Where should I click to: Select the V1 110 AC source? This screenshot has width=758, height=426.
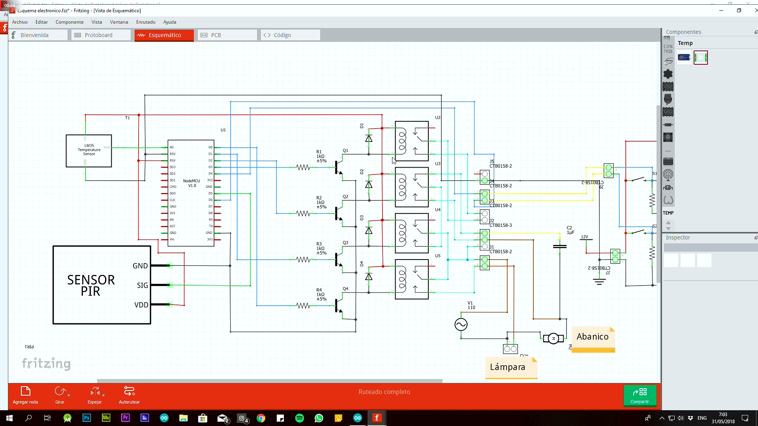pyautogui.click(x=461, y=325)
